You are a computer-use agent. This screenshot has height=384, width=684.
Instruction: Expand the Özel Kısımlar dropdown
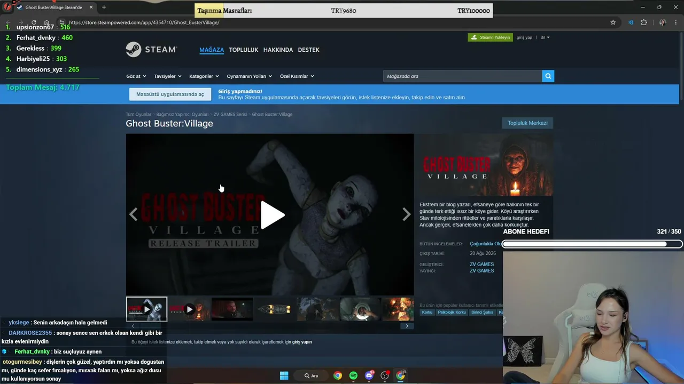297,76
